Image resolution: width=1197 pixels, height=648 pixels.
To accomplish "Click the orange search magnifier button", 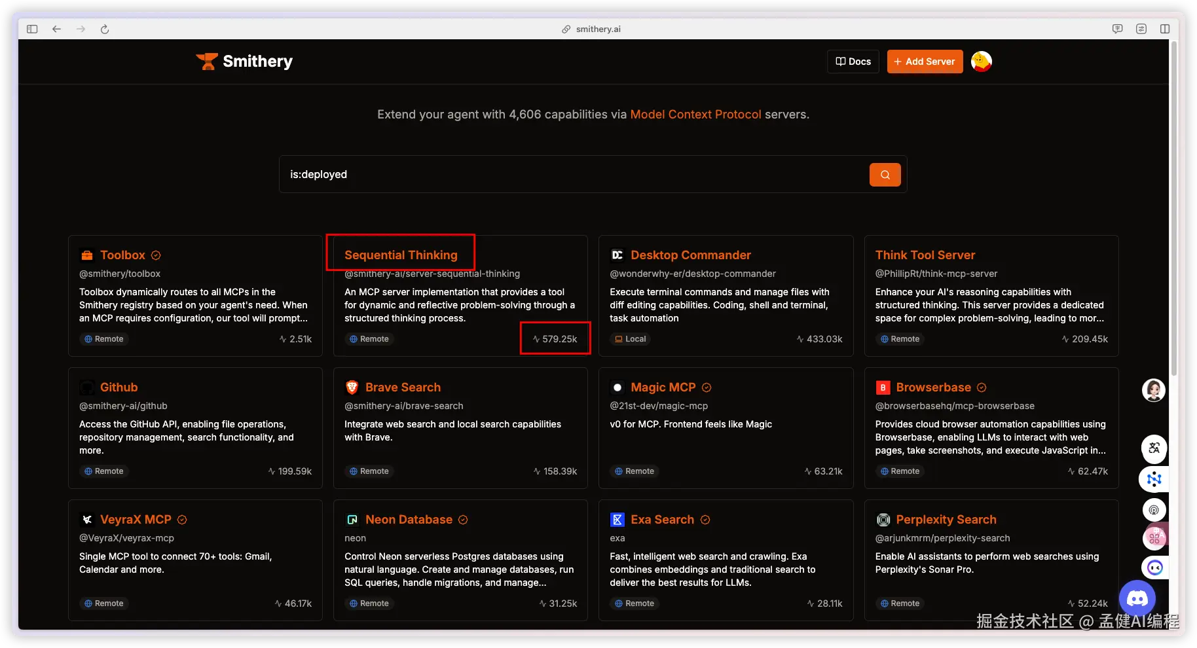I will tap(885, 175).
